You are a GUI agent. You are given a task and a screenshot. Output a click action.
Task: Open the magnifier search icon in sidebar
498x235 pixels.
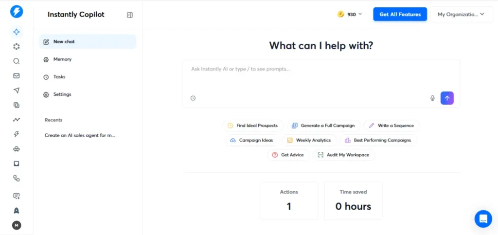point(17,61)
